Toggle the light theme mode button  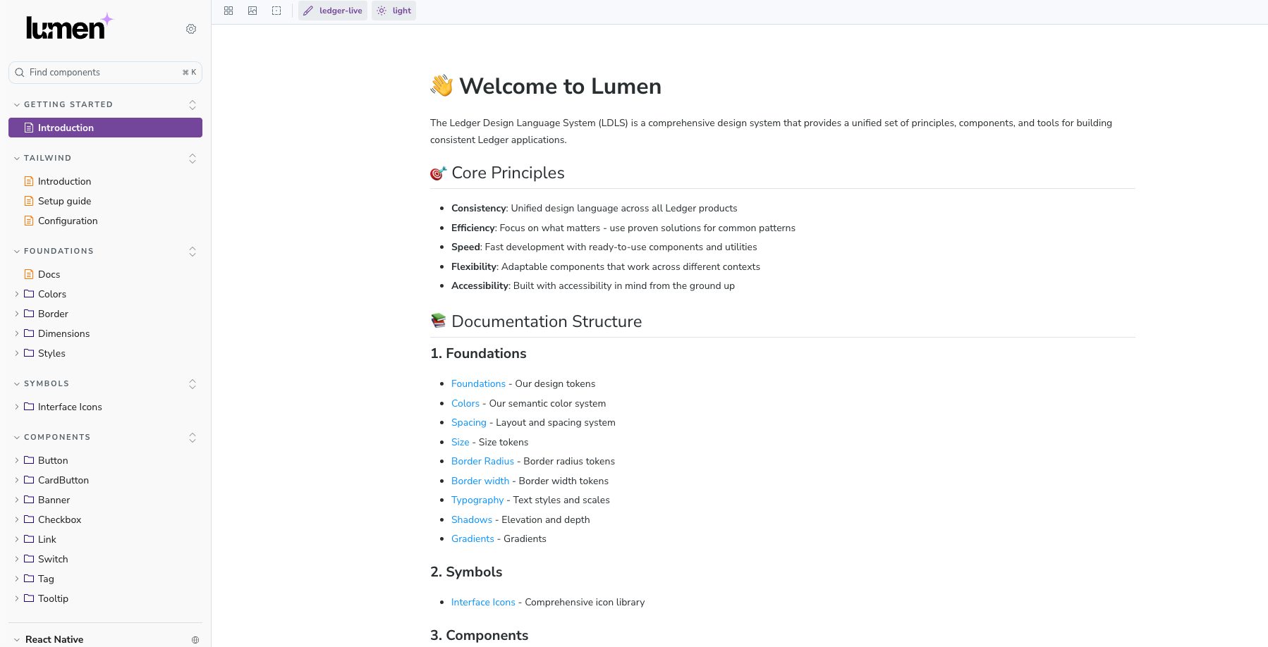pyautogui.click(x=394, y=11)
